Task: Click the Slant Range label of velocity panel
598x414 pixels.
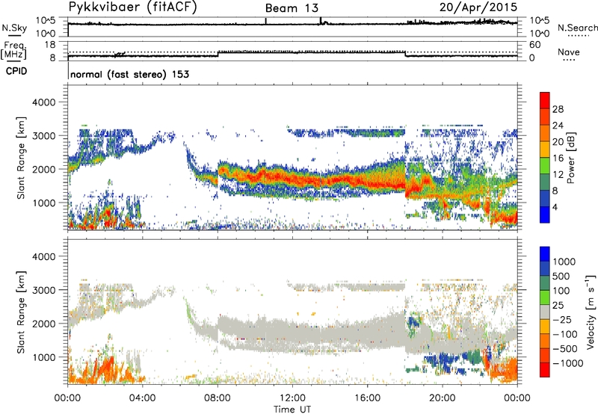Action: [x=21, y=312]
